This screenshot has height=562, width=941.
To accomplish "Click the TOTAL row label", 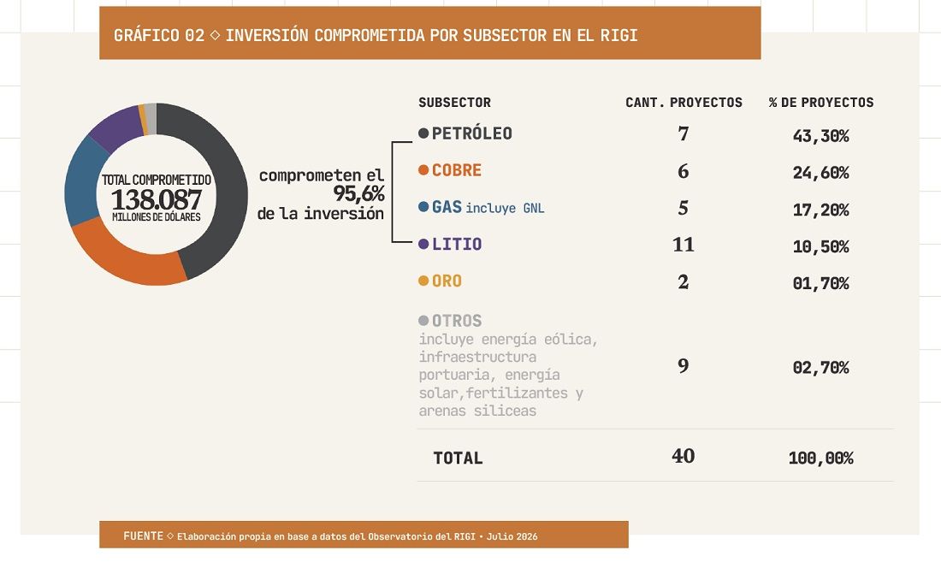I will click(458, 458).
